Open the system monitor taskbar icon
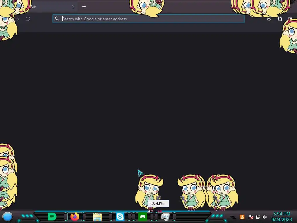The width and height of the screenshot is (297, 223). (x=165, y=217)
